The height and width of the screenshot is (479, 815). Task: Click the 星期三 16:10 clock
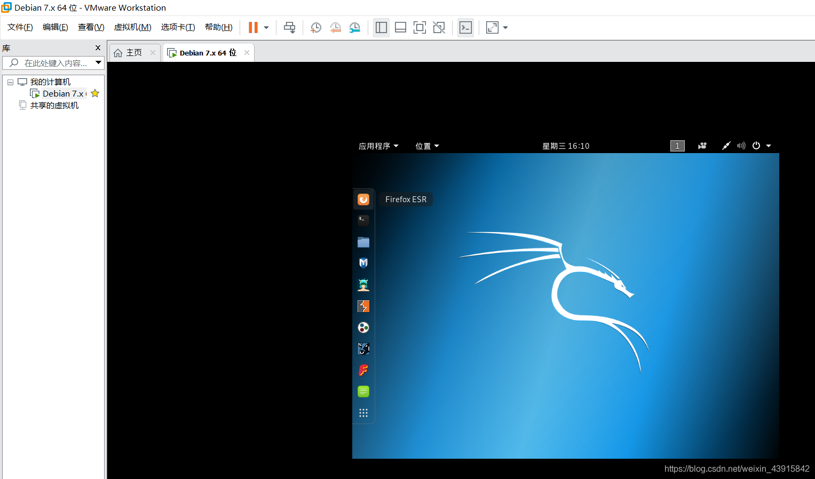coord(566,146)
